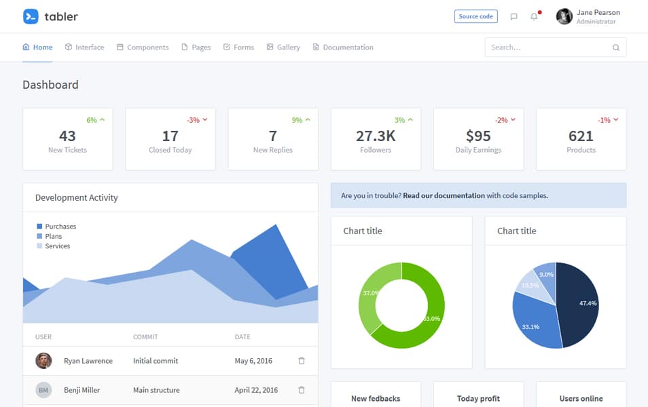Open the notifications bell icon
Viewport: 648px width, 407px height.
pyautogui.click(x=534, y=17)
